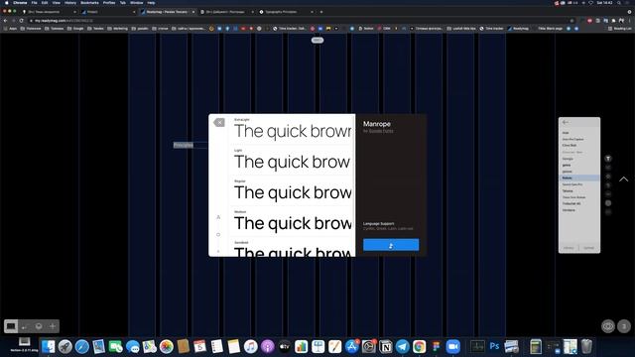Select the ExtraLight weight sample row

pos(292,129)
